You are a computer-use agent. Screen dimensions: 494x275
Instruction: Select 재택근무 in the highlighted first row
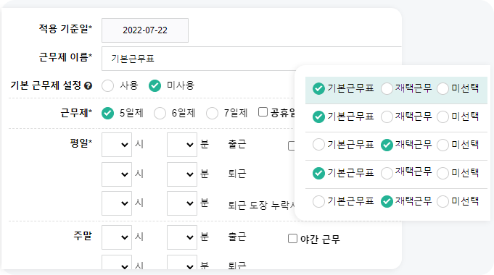click(x=387, y=88)
